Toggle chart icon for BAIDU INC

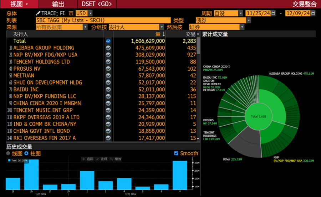(108, 90)
